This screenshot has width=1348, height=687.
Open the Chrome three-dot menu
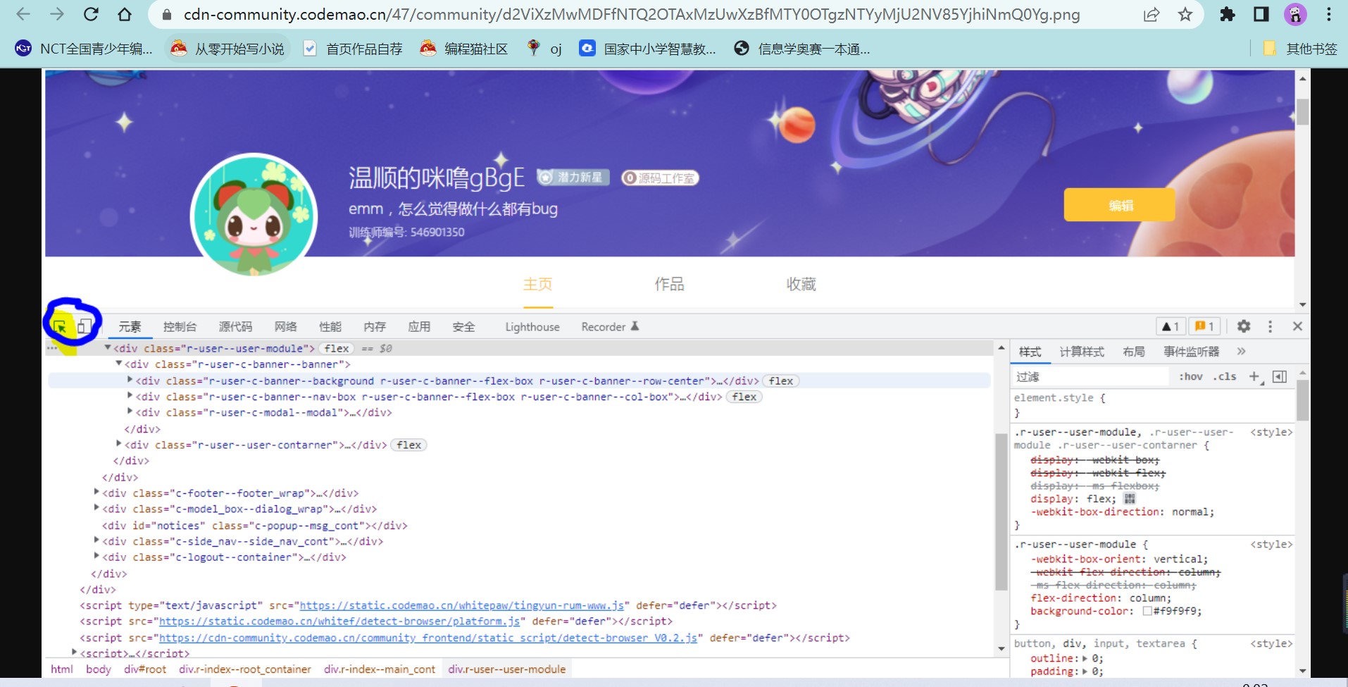[1328, 14]
